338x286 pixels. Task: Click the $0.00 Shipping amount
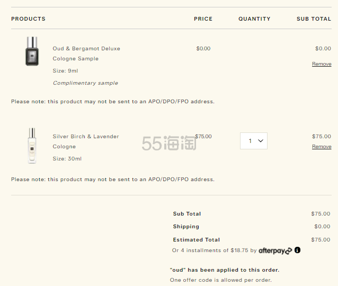(x=322, y=227)
